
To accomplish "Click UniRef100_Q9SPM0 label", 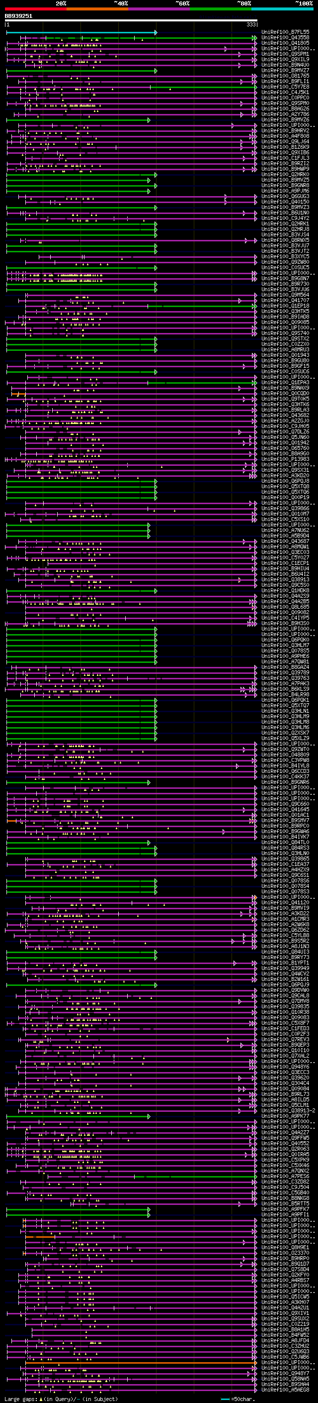I will pos(285,103).
